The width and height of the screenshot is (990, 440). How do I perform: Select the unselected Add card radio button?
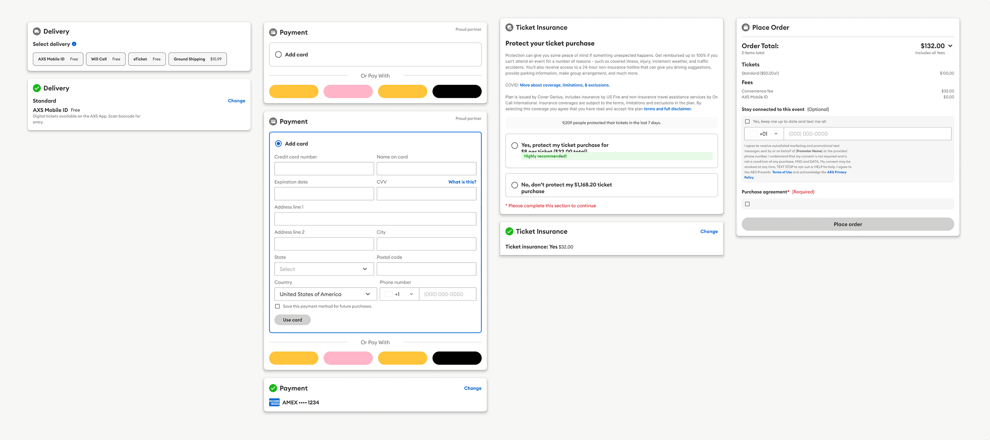click(x=278, y=55)
